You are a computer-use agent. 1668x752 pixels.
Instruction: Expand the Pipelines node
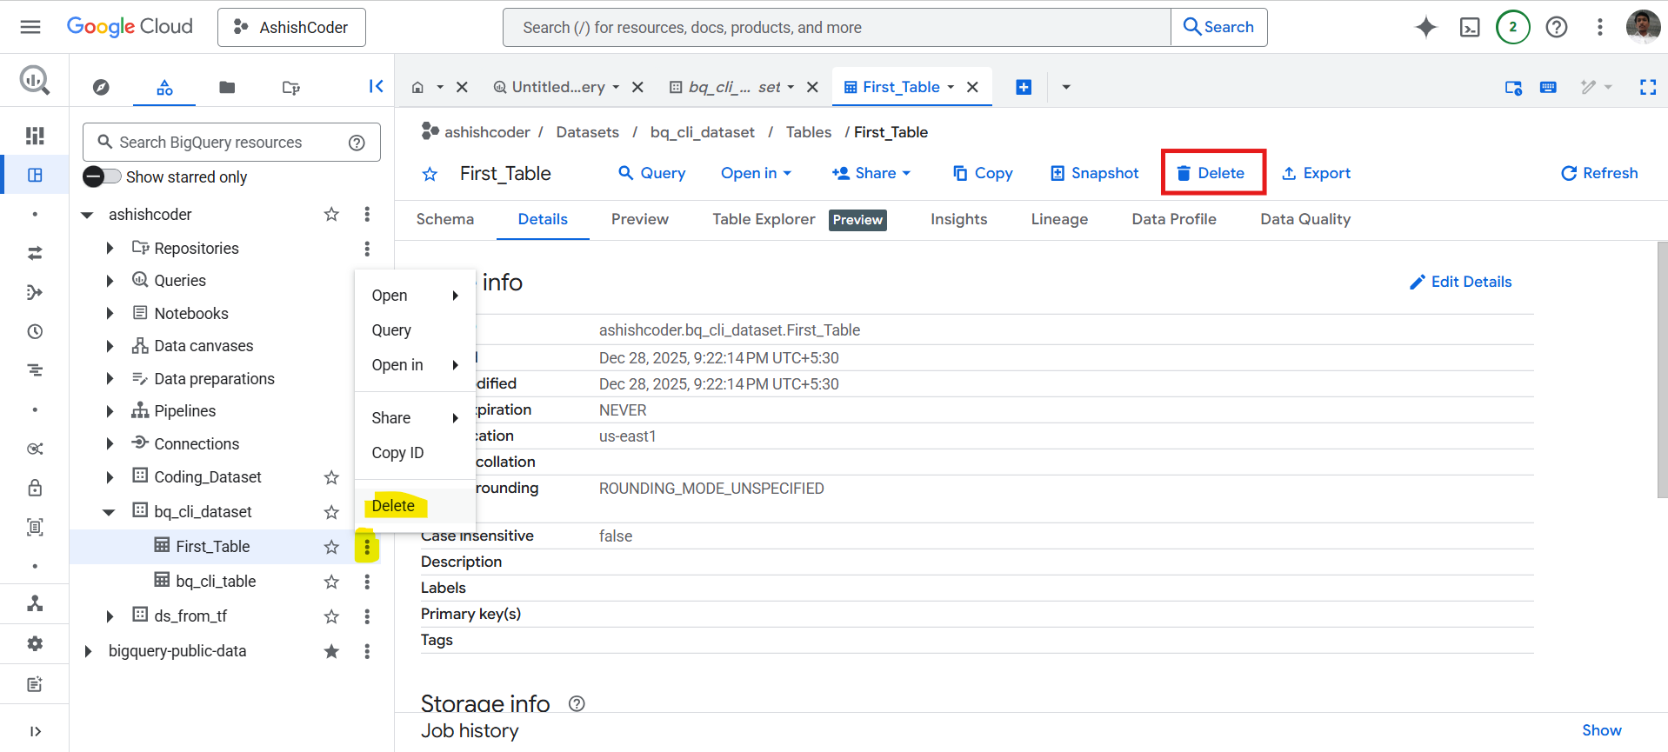110,411
